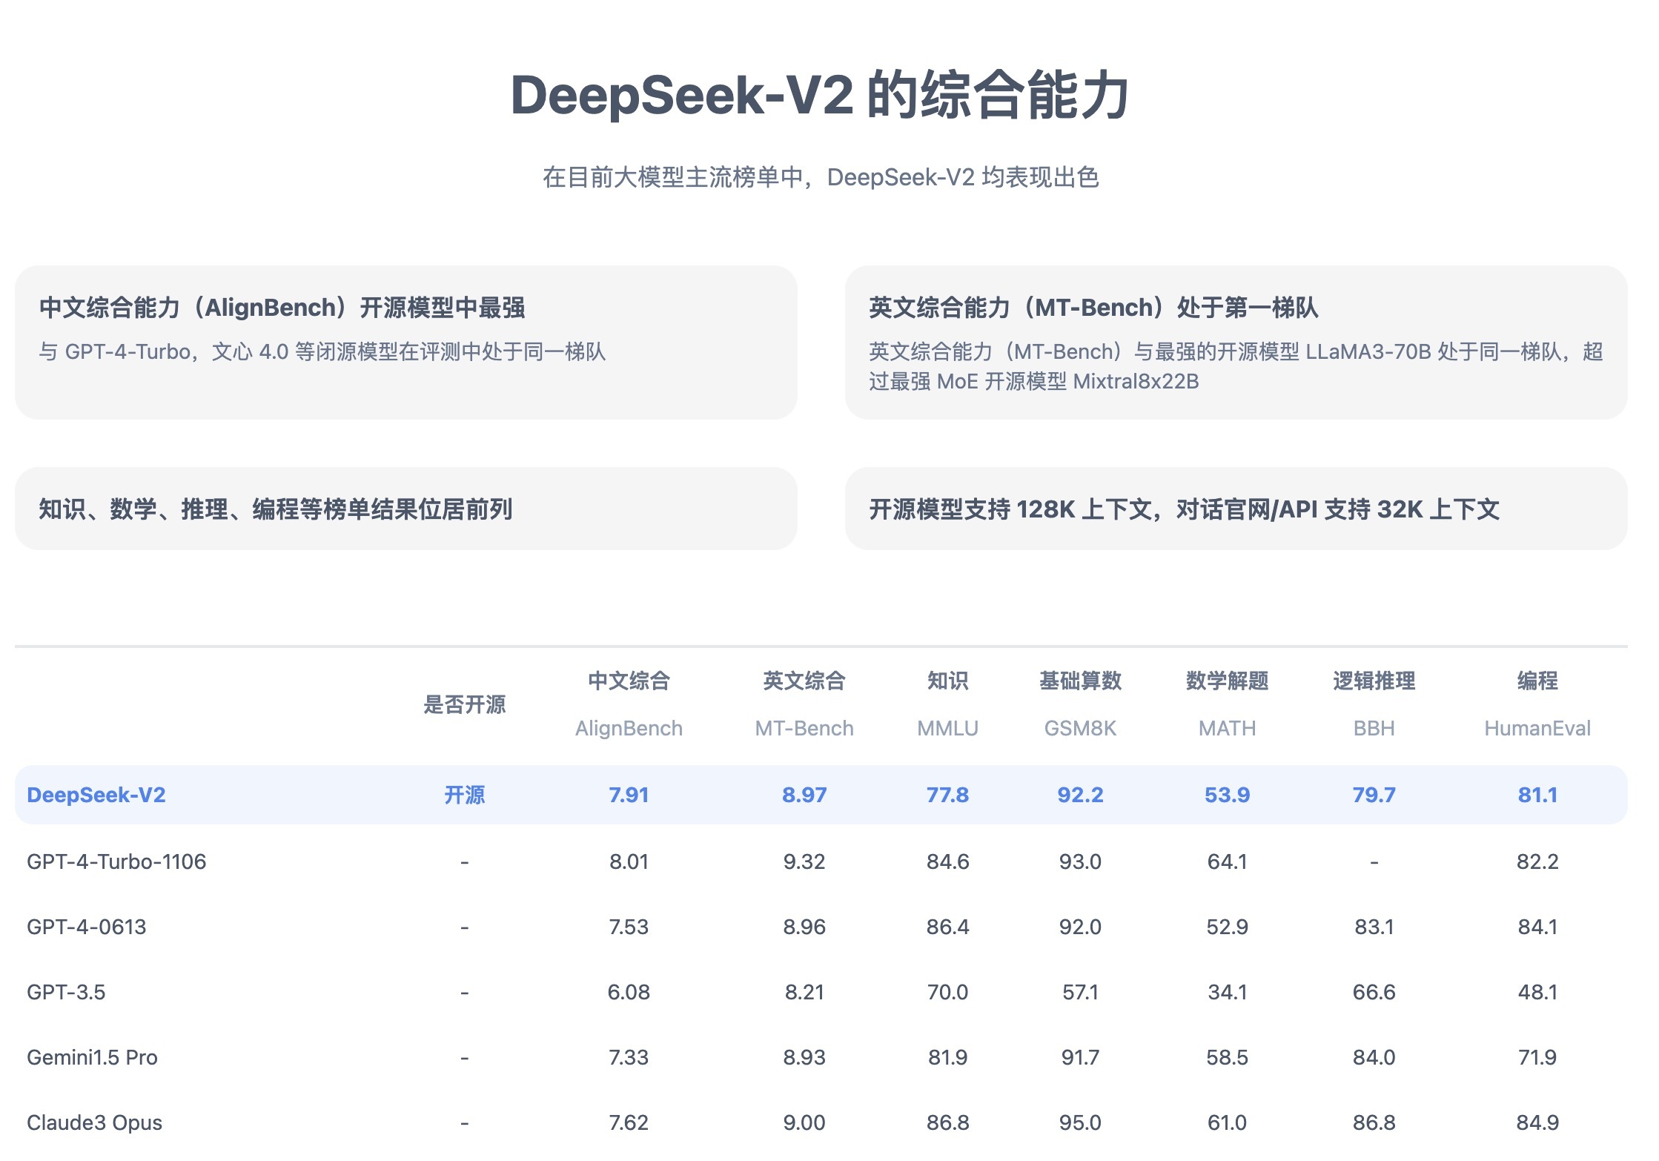1659x1161 pixels.
Task: Click GPT-4-0613 BBH score 83.1
Action: 1374,927
